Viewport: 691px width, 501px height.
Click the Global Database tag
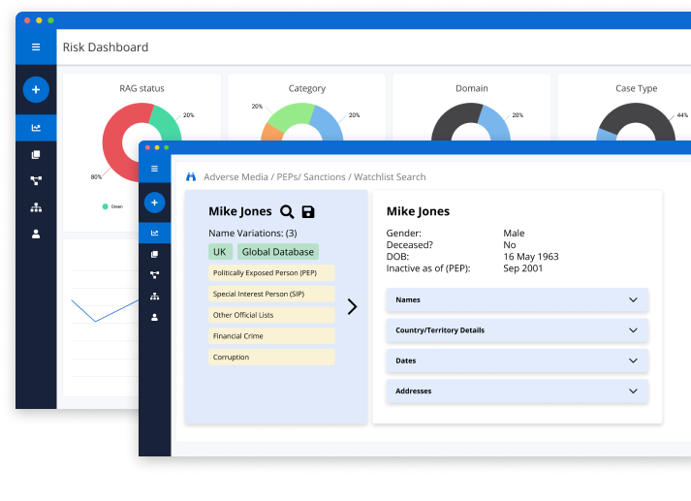pyautogui.click(x=277, y=252)
